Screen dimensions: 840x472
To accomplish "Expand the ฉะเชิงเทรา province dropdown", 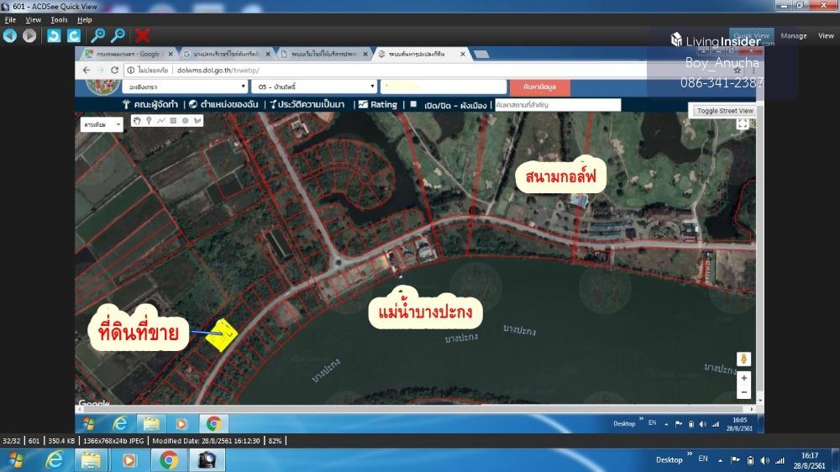I will point(185,87).
